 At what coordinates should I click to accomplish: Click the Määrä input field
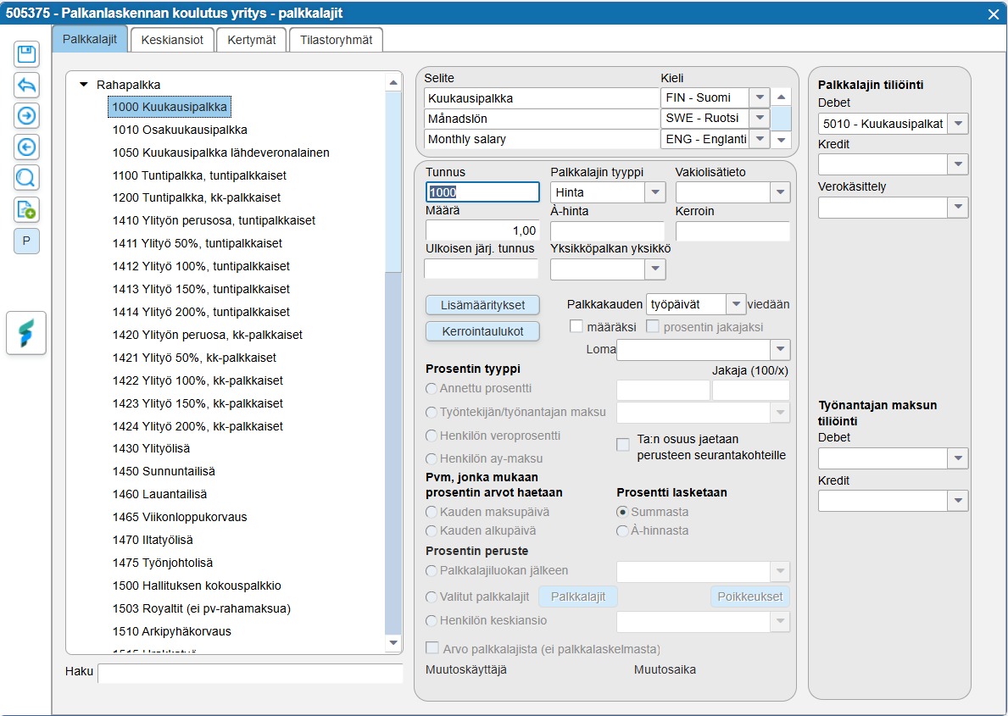482,230
